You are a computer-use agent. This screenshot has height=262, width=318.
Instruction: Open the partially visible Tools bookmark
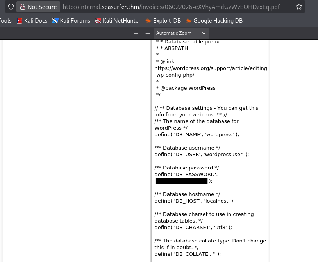pyautogui.click(x=5, y=21)
